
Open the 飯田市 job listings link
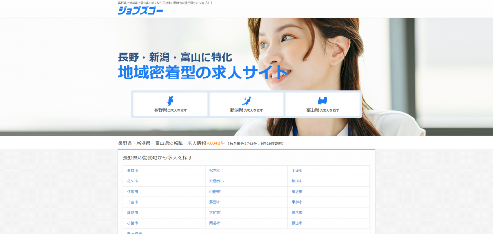pyautogui.click(x=297, y=181)
